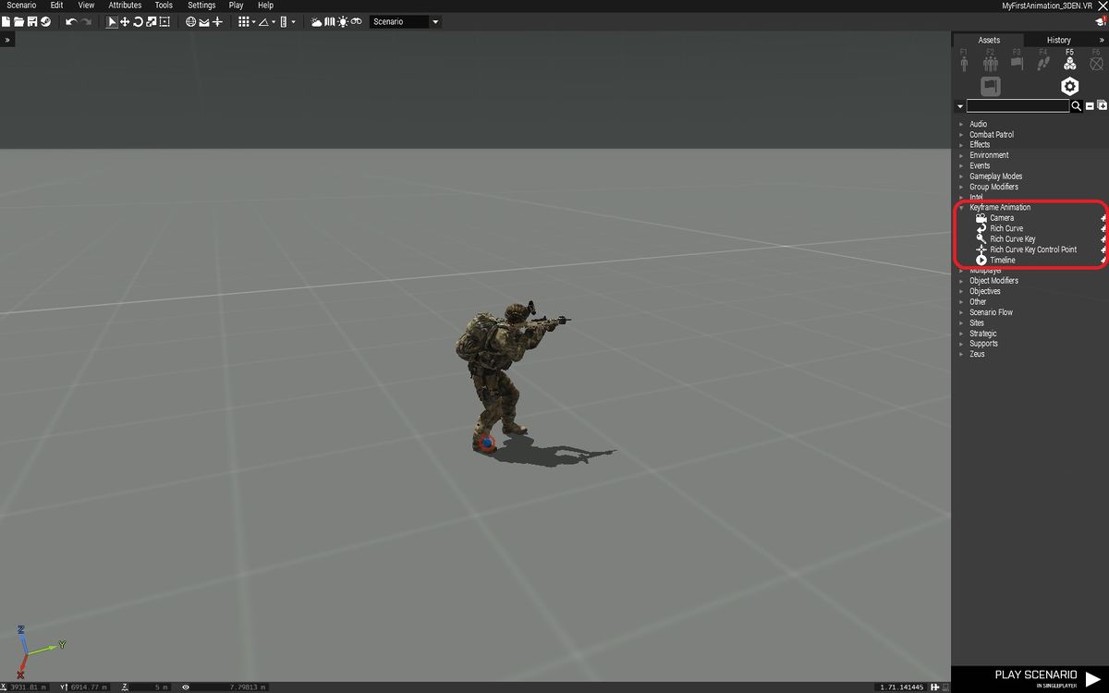The image size is (1109, 693).
Task: Toggle night vision binoculars icon
Action: (356, 21)
